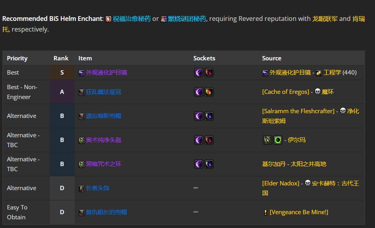Click the red socket icon for 外观液化护目镜
This screenshot has height=228, width=375.
209,73
